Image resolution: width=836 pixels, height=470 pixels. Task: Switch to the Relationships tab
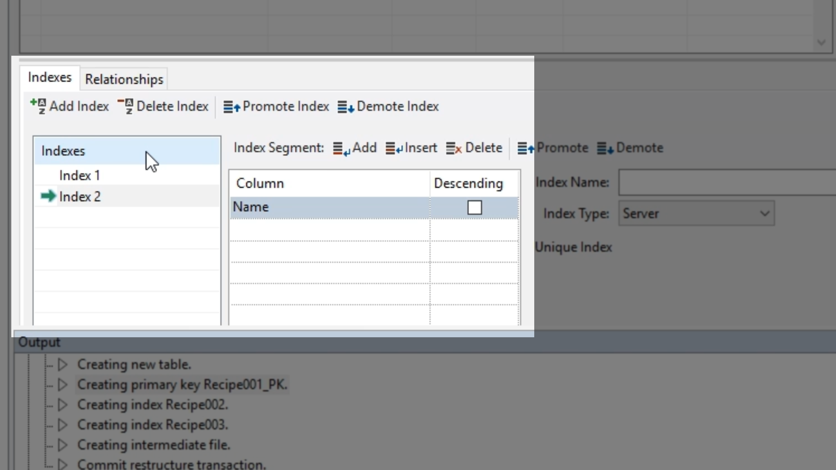[124, 79]
